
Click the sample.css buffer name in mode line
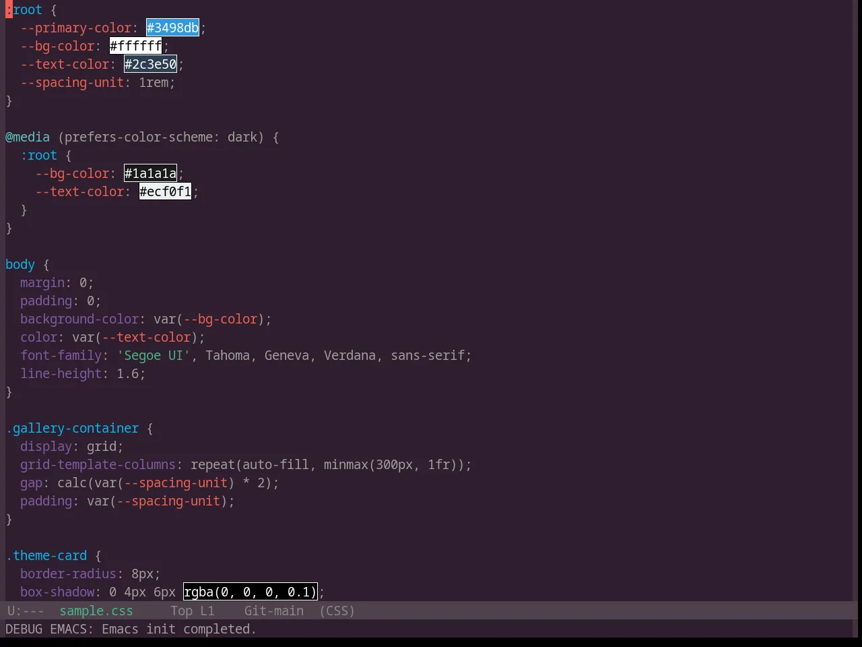coord(96,611)
